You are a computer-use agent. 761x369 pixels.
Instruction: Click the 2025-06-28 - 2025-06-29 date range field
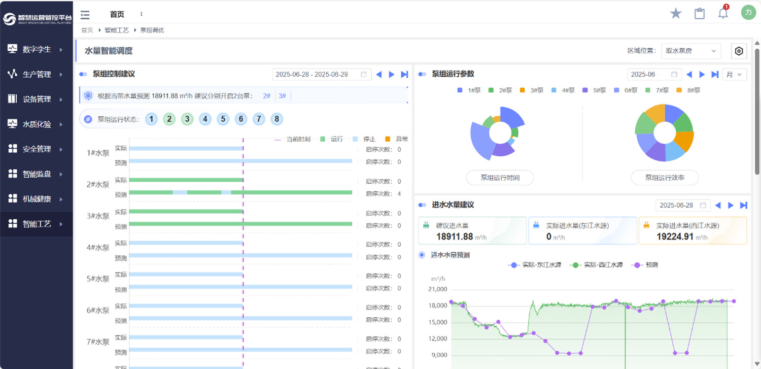coord(322,75)
